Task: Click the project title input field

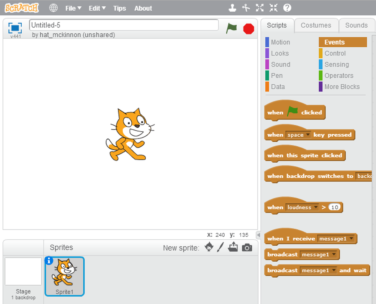Action: click(x=124, y=25)
